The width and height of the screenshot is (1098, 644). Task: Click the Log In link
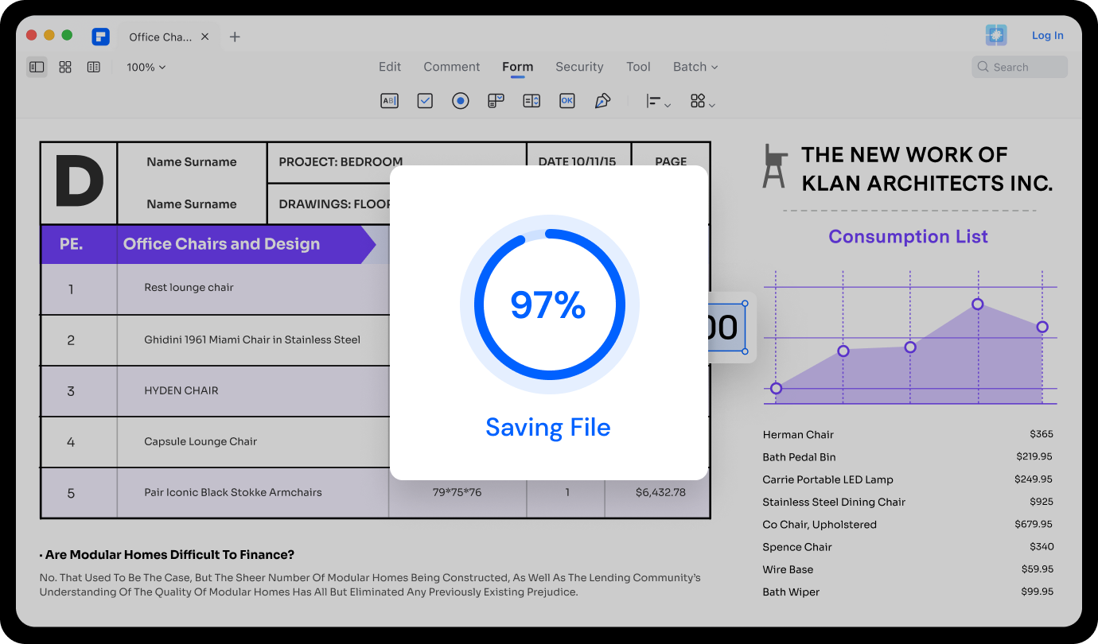pos(1047,36)
